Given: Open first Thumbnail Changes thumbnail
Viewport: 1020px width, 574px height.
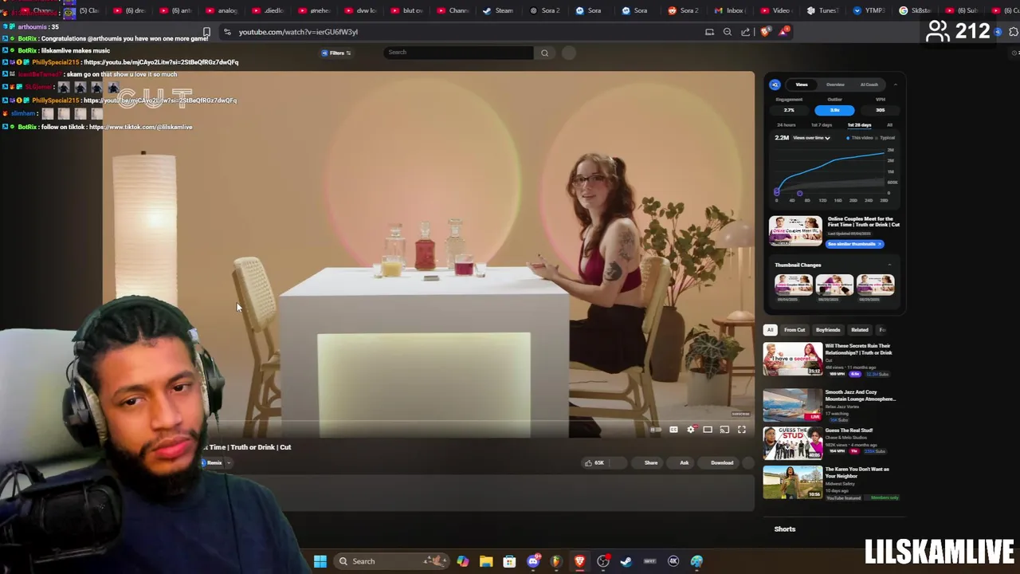Looking at the screenshot, I should pyautogui.click(x=793, y=285).
